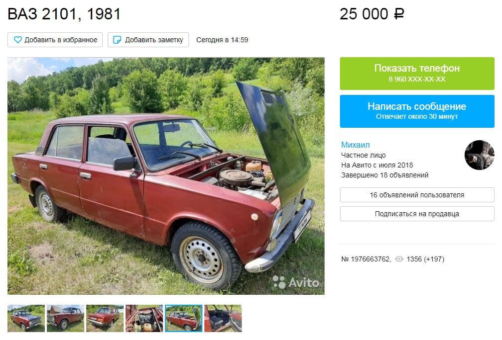The height and width of the screenshot is (340, 502).
Task: Click the Avito watermark logo on photo
Action: 295,282
